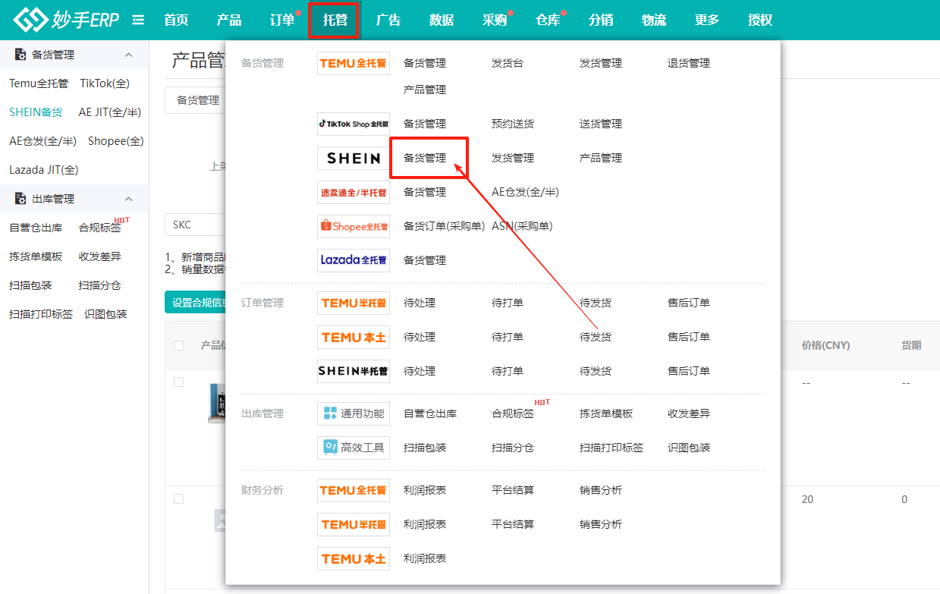Screen dimensions: 940x594
Task: Open the SKC search type dropdown
Action: 195,225
